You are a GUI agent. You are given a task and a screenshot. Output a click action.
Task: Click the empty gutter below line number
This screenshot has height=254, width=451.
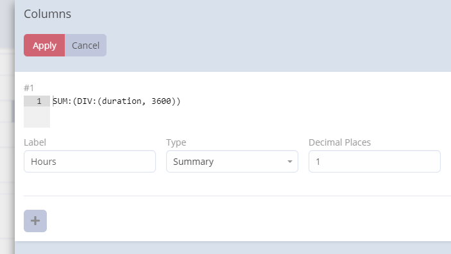pyautogui.click(x=37, y=117)
